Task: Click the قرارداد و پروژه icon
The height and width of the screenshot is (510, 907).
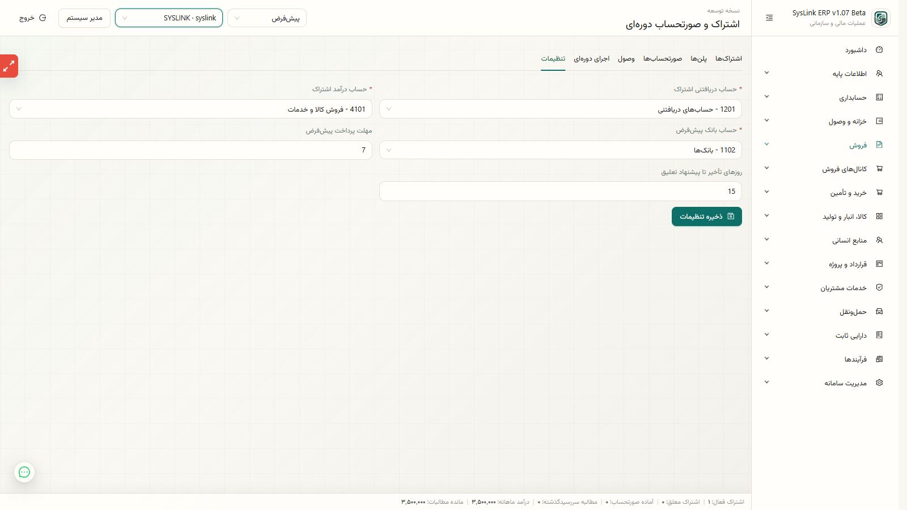Action: 879,264
